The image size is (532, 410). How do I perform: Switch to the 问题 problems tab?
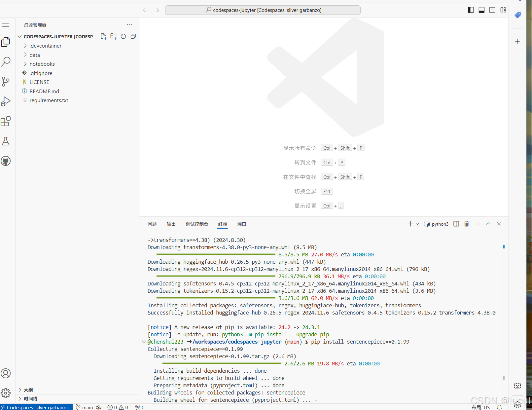(152, 224)
